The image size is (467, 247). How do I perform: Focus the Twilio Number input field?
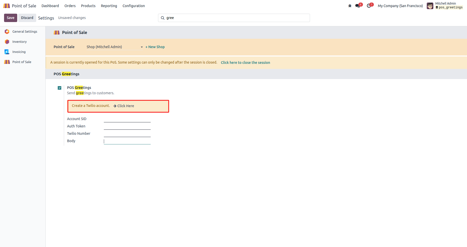pos(127,134)
